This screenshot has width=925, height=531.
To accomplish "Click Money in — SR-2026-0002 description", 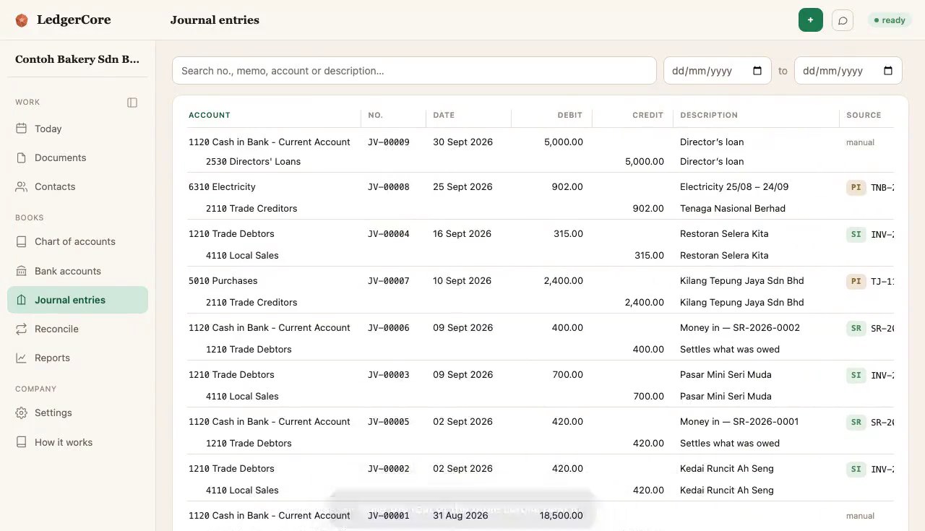I will tap(740, 328).
